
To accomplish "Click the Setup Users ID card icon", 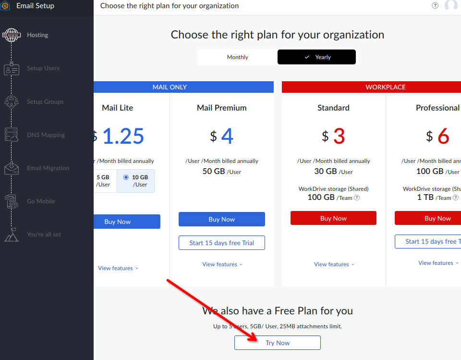I will pyautogui.click(x=12, y=69).
